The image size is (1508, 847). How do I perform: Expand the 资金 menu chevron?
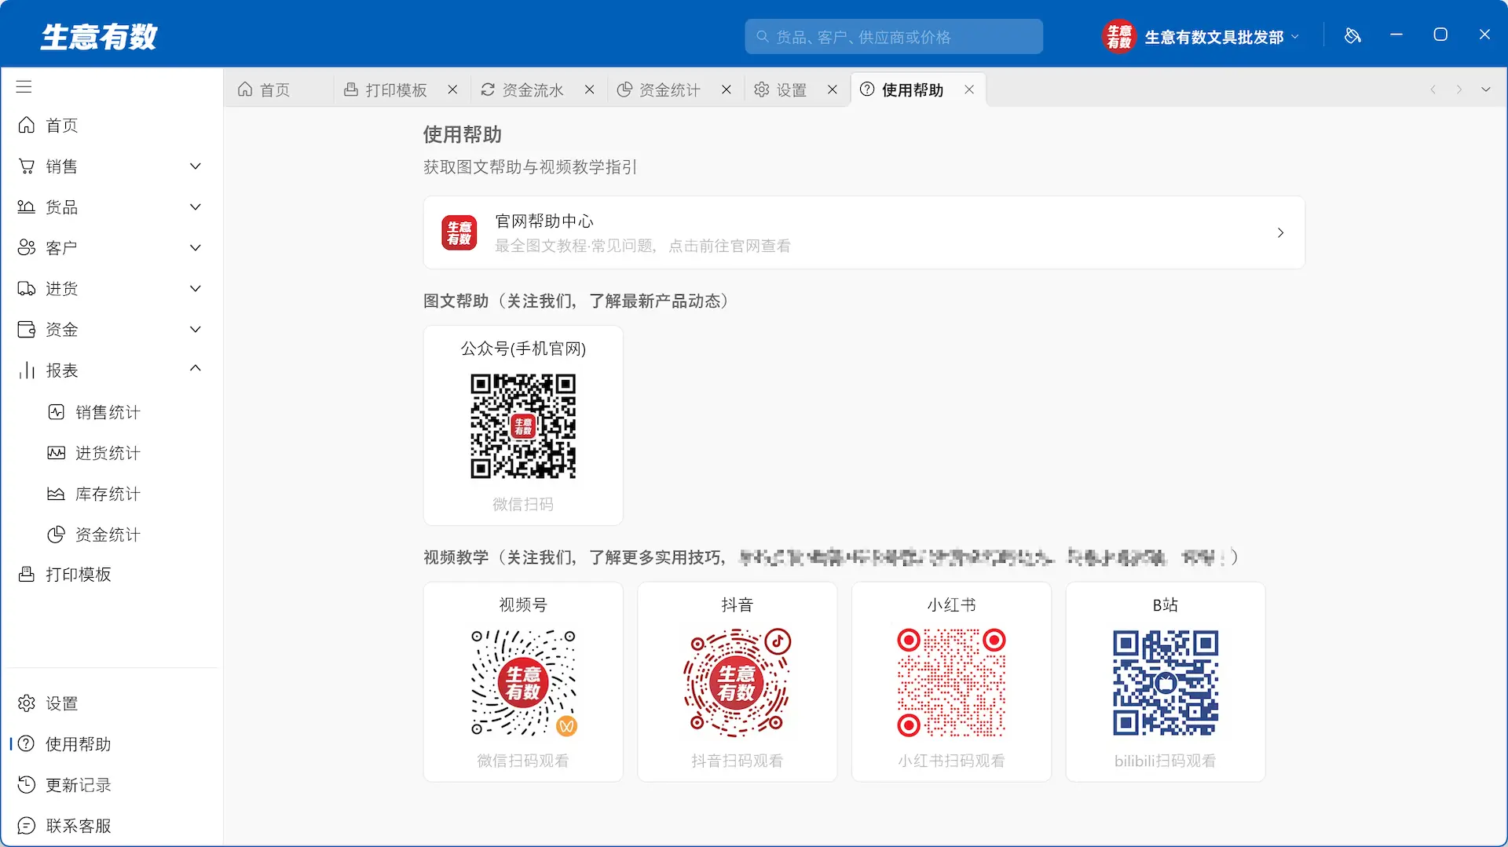click(196, 330)
